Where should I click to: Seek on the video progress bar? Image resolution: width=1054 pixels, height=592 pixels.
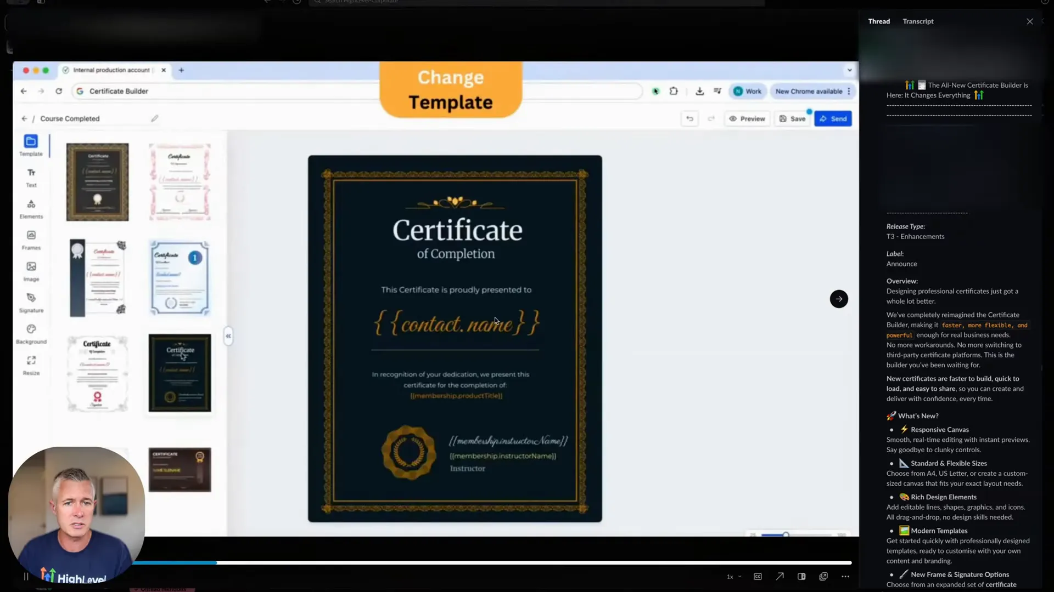[x=492, y=562]
